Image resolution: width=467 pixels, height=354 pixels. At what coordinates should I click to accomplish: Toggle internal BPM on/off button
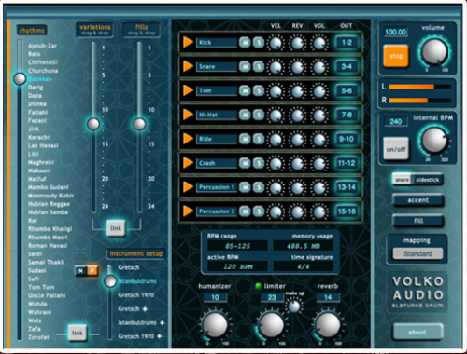396,149
